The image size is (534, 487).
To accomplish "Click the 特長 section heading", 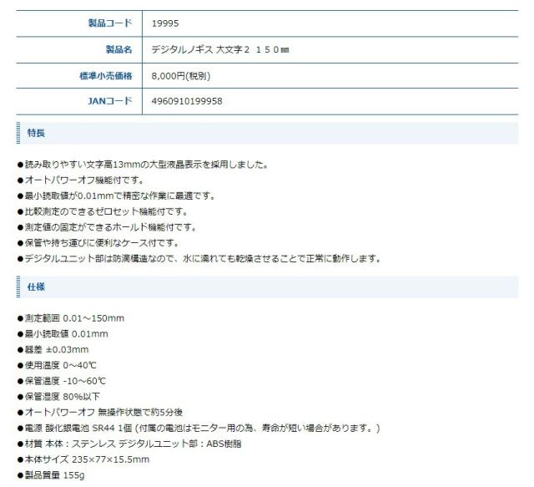I will coord(37,133).
